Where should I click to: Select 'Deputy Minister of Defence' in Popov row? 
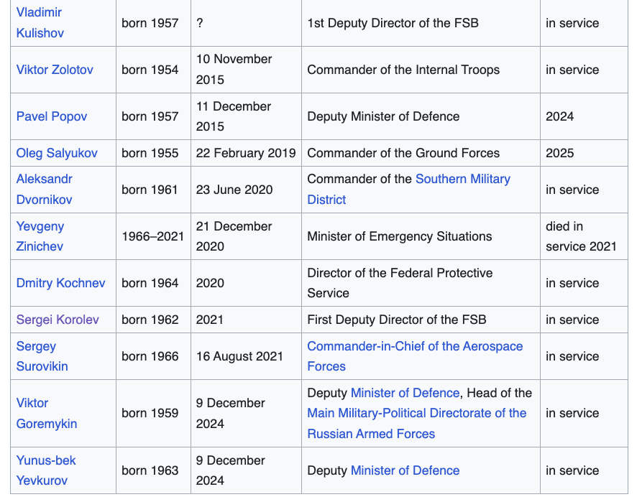383,116
